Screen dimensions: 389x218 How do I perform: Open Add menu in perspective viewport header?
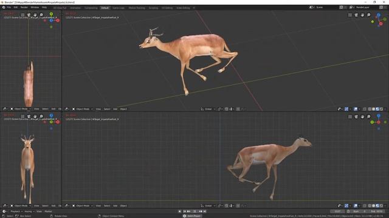pyautogui.click(x=115, y=109)
